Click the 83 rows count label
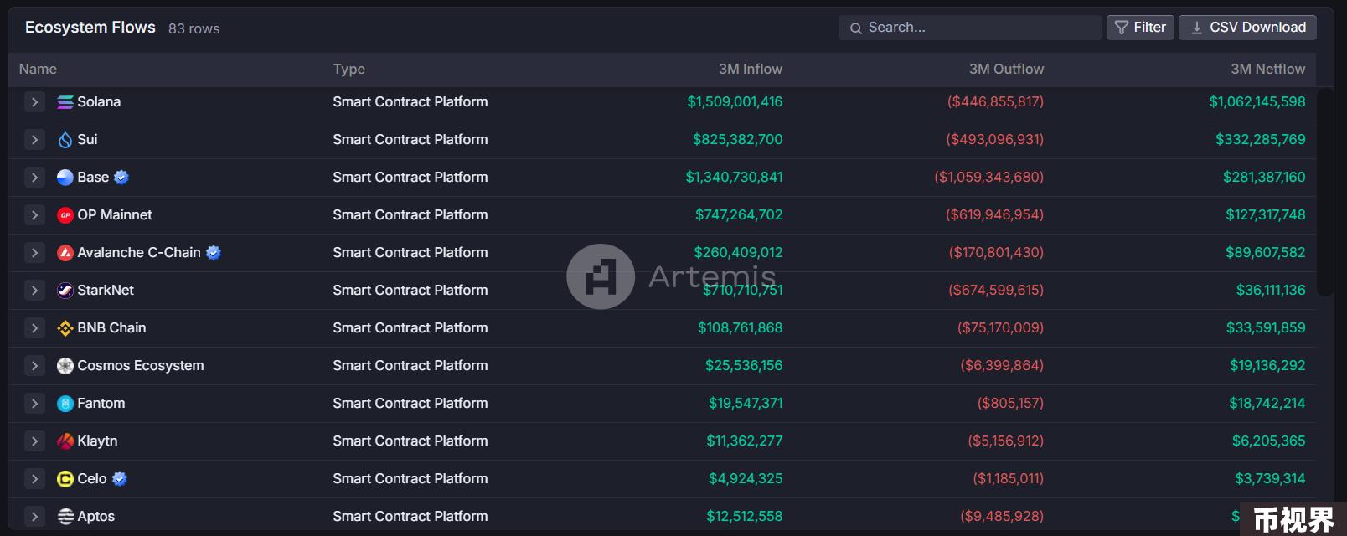 click(194, 29)
